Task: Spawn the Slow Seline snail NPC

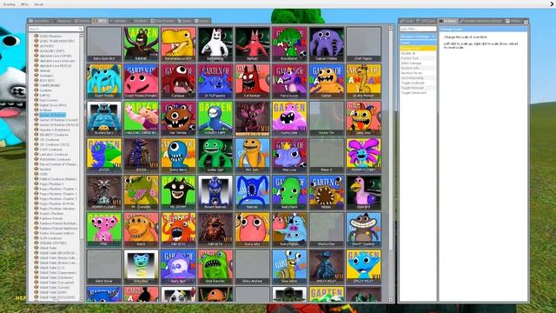Action: coord(289,267)
